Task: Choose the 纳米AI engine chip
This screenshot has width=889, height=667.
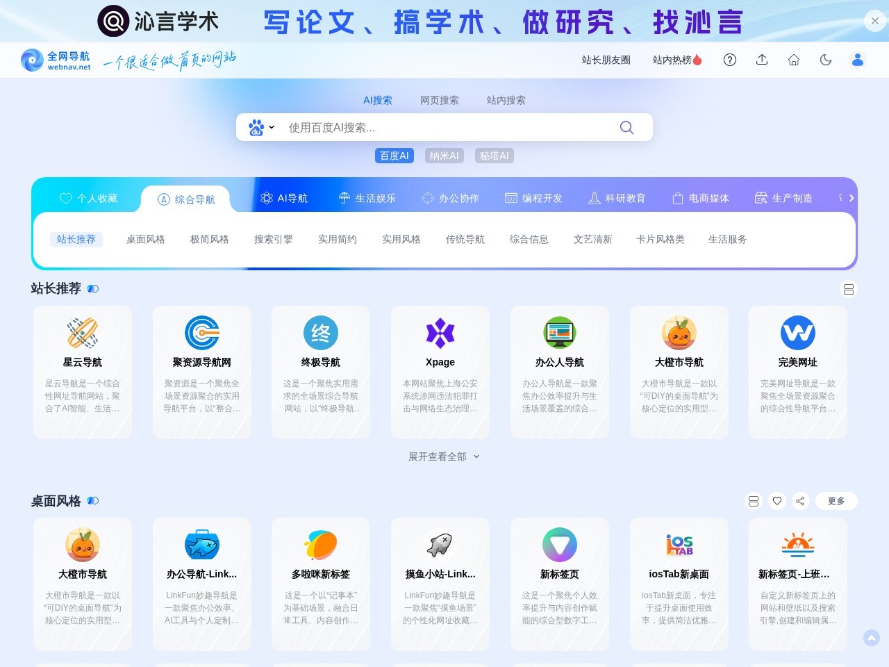Action: (444, 156)
